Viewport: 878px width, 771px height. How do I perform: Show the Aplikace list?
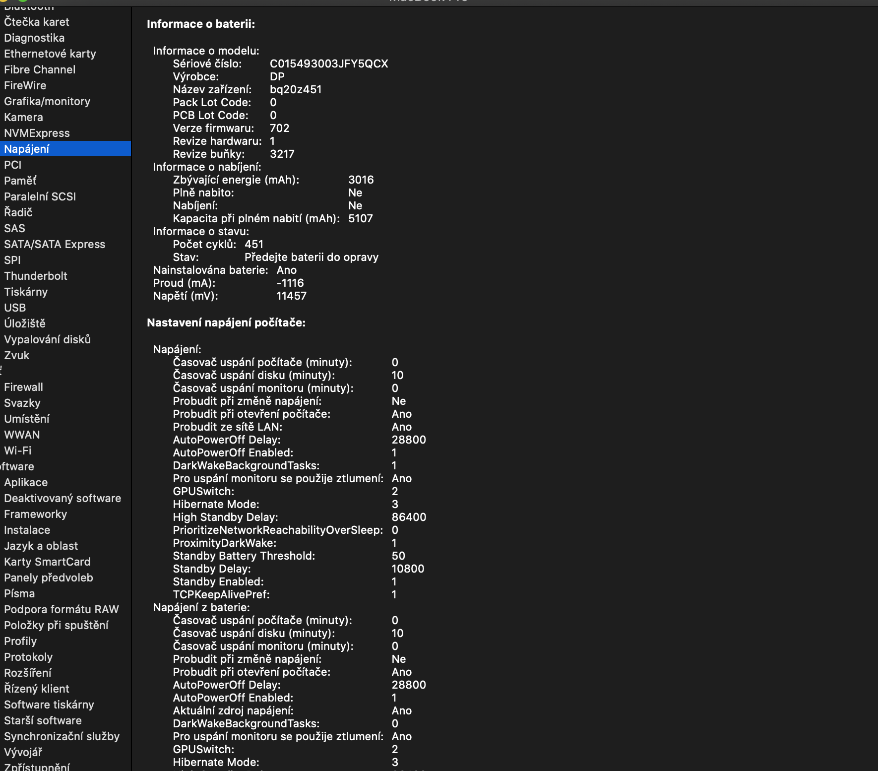coord(26,482)
